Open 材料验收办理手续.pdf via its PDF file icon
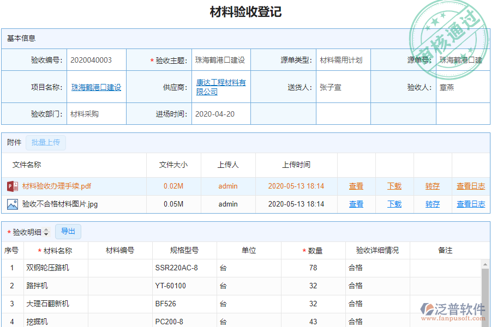 (x=12, y=186)
